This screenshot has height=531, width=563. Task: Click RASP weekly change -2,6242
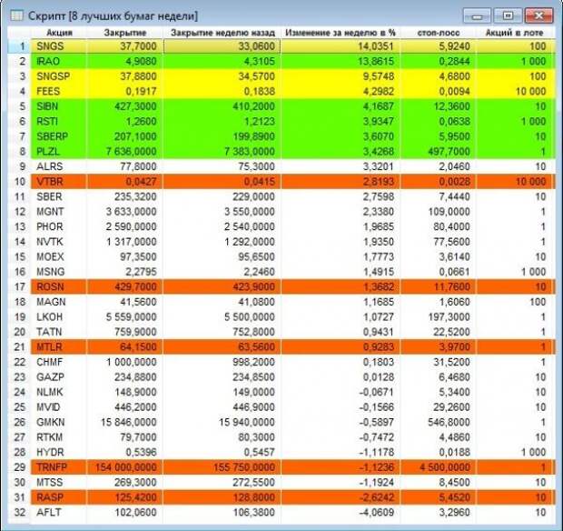[377, 497]
